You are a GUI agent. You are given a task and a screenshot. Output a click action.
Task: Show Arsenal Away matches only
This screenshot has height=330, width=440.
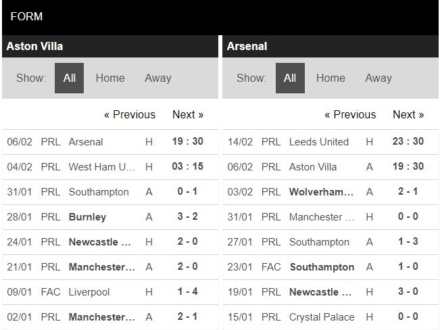click(378, 78)
